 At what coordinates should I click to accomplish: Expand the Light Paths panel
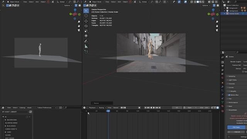point(232,80)
